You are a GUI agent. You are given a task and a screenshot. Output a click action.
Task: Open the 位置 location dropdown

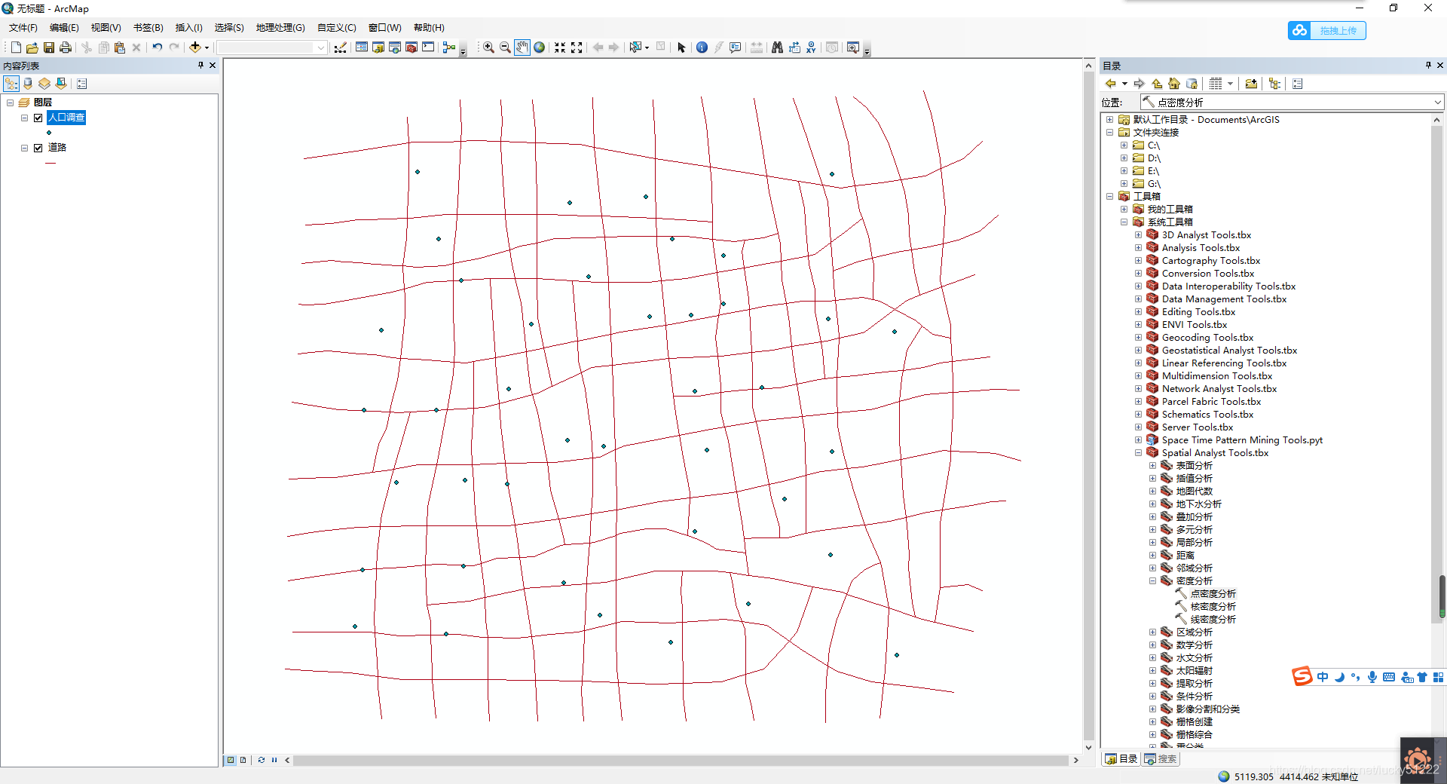[1438, 102]
